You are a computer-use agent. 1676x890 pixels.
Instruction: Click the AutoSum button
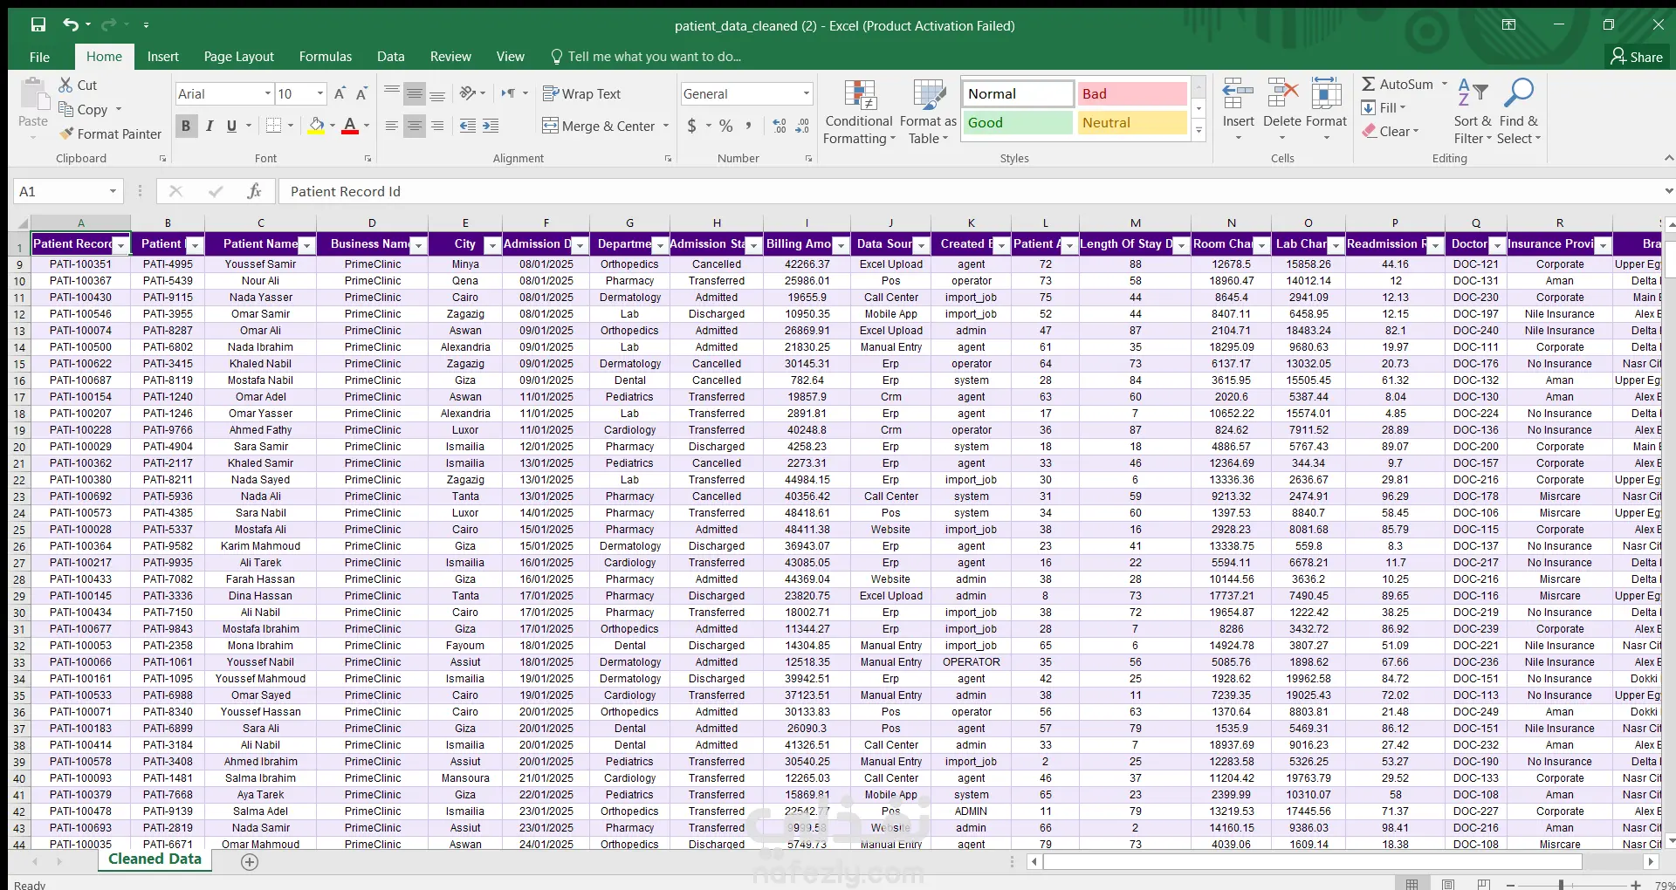[x=1398, y=84]
